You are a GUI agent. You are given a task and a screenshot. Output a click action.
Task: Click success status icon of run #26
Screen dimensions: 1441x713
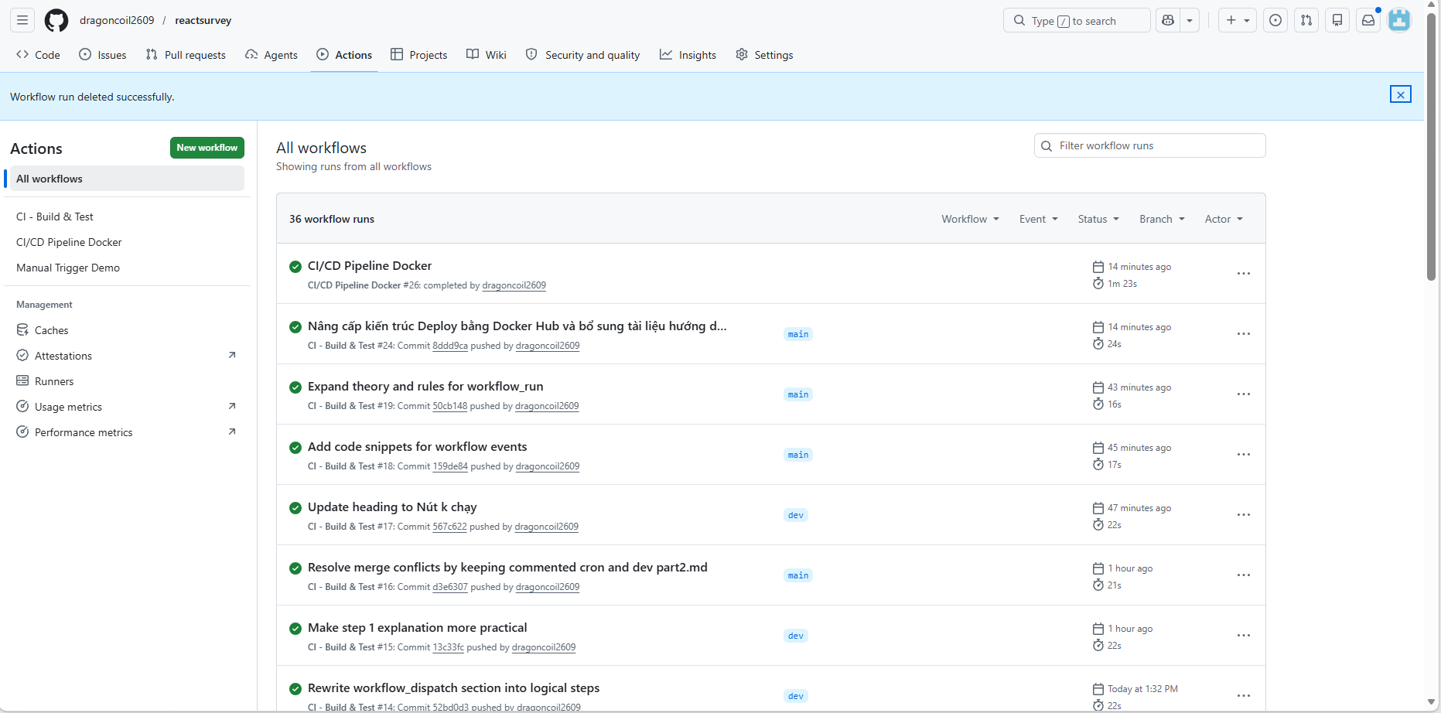(295, 267)
